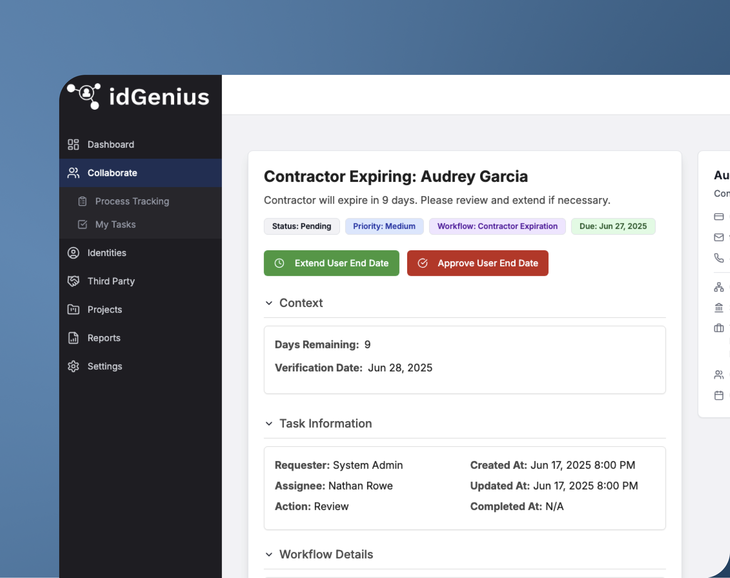Go to My Tasks

pos(140,225)
